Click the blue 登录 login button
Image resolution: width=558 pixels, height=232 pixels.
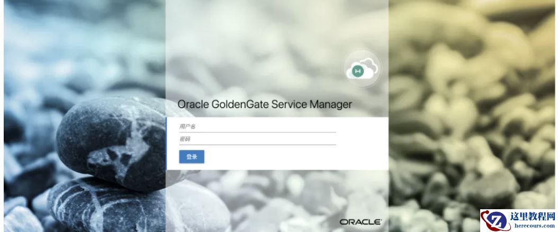coord(192,157)
